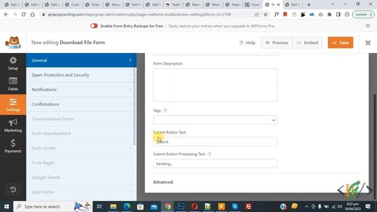Reload the browser page

coord(24,14)
